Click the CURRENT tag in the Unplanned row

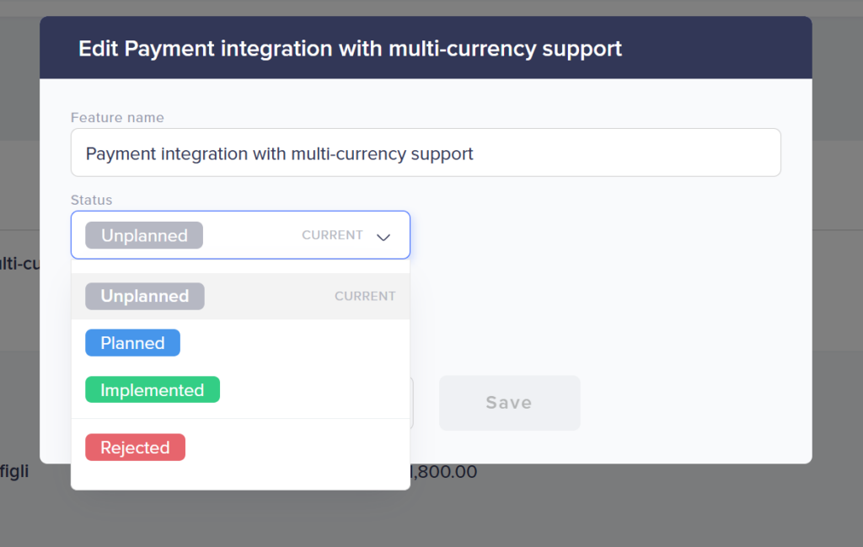[365, 297]
